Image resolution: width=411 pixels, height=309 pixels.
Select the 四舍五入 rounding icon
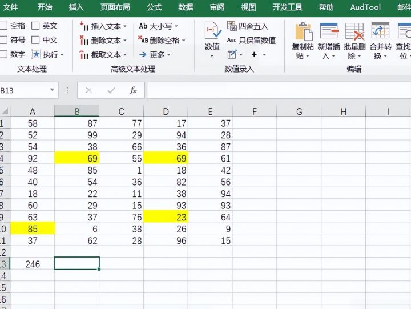click(x=232, y=26)
